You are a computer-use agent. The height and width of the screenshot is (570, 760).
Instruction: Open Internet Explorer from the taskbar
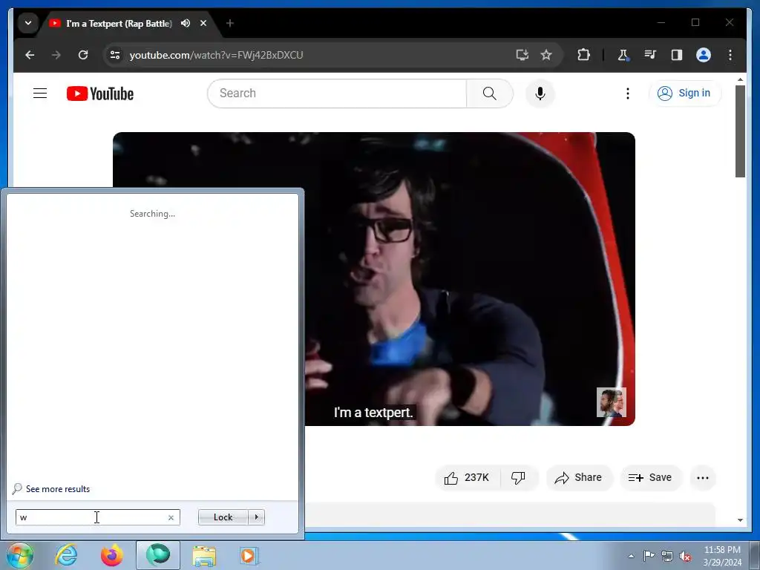[66, 555]
